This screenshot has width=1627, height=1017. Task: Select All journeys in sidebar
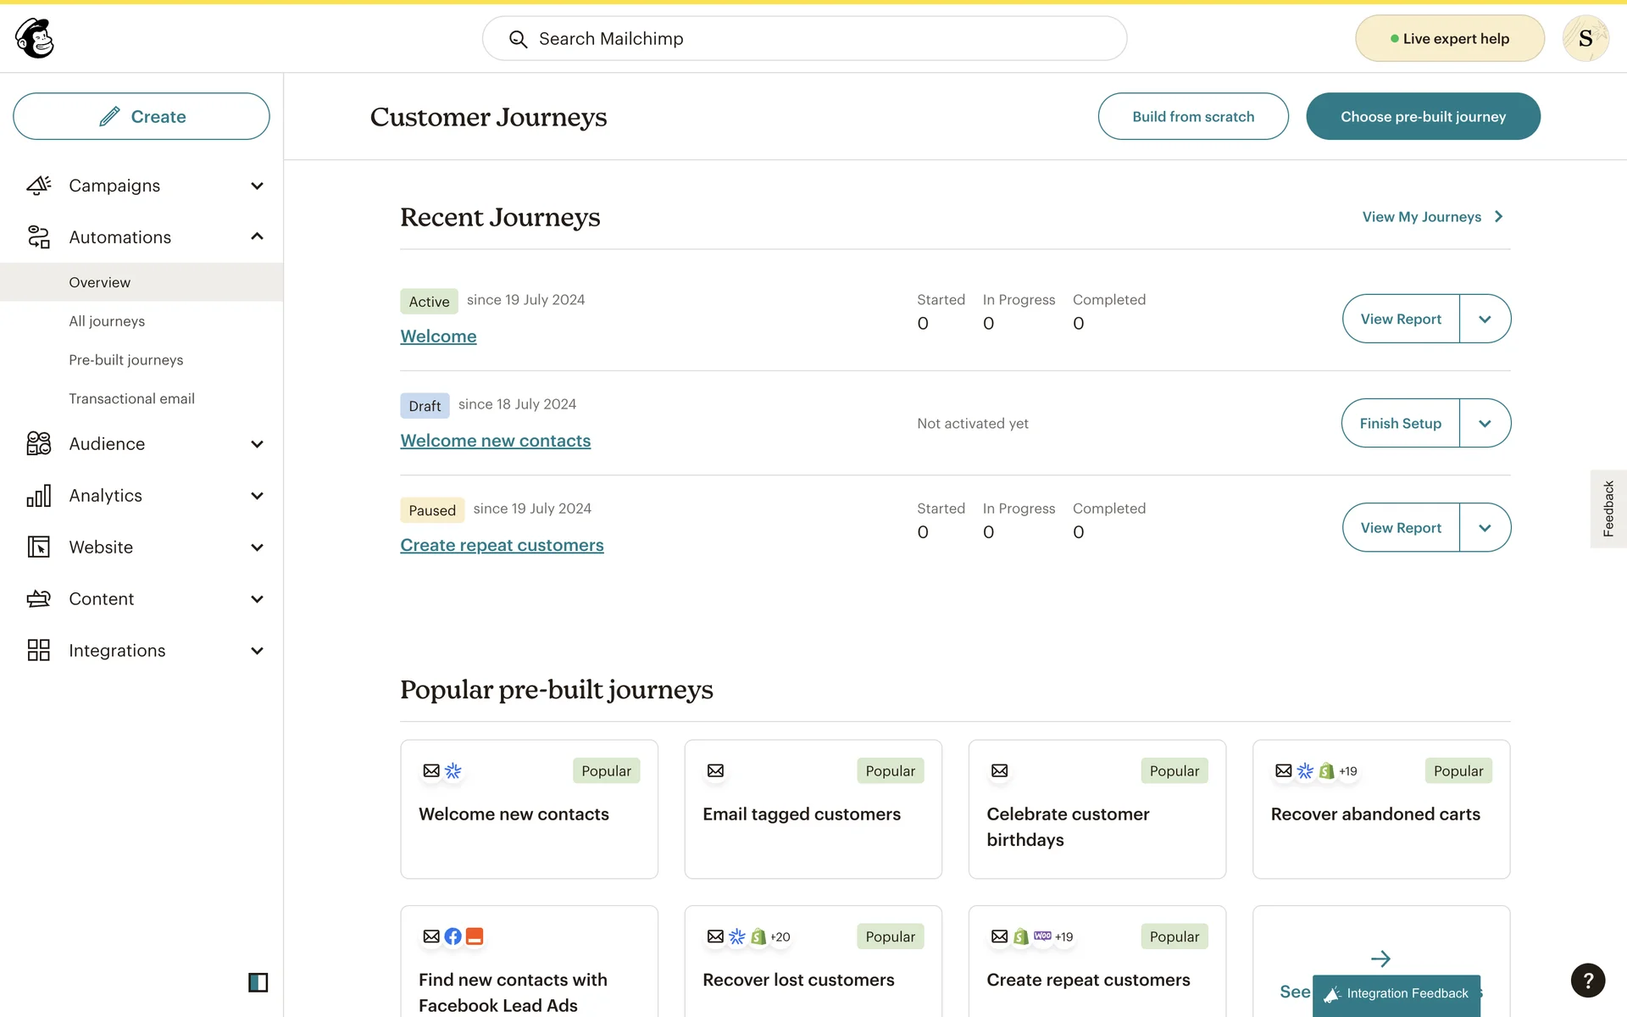pyautogui.click(x=107, y=321)
